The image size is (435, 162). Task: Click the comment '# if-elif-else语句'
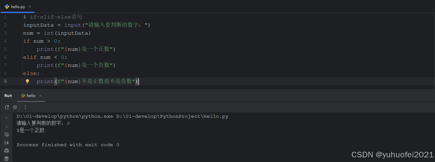[x=53, y=17]
